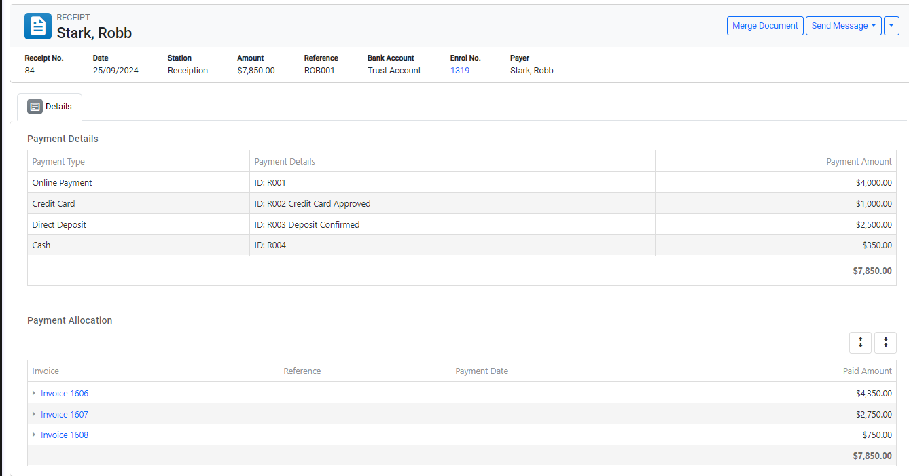Open the Send Message dropdown
The width and height of the screenshot is (909, 476).
843,26
